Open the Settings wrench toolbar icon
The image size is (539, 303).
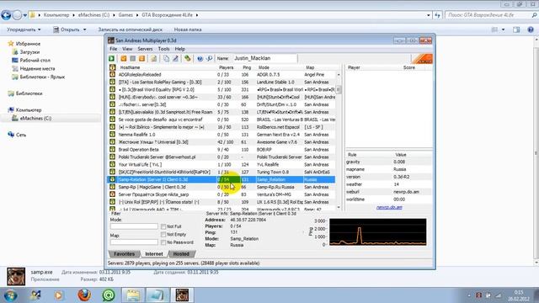click(187, 59)
